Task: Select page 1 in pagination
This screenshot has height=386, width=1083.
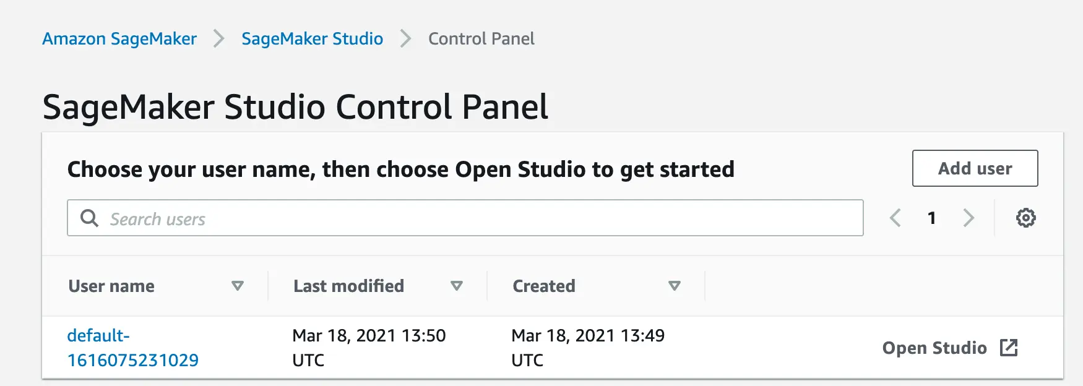Action: [x=931, y=218]
